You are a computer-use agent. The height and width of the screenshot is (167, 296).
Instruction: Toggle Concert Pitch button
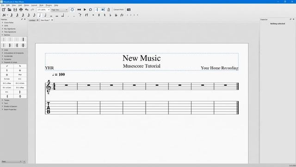point(118,10)
